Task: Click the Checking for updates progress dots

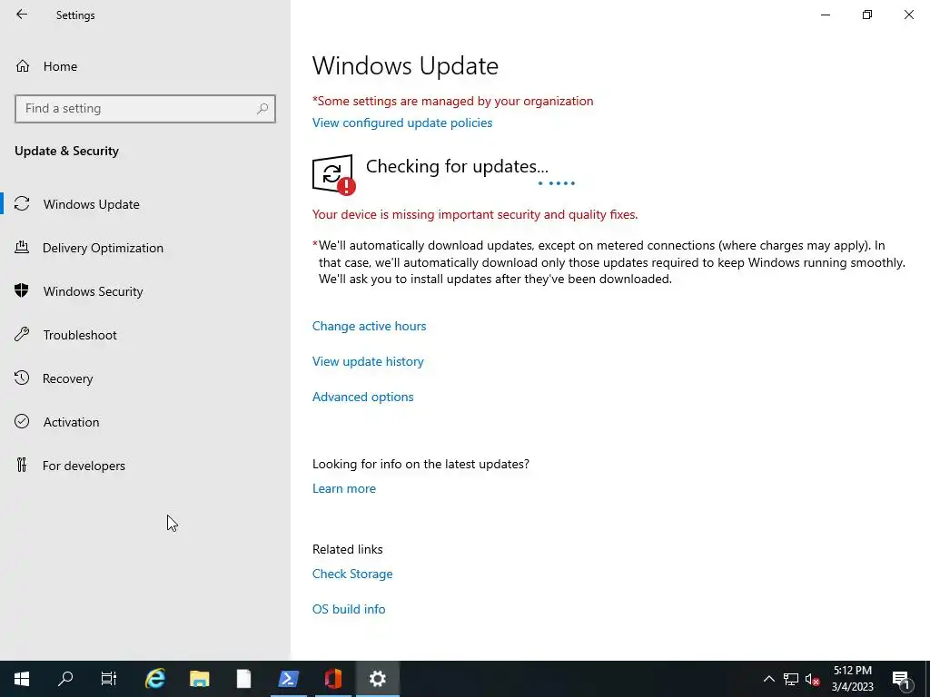Action: 557,183
